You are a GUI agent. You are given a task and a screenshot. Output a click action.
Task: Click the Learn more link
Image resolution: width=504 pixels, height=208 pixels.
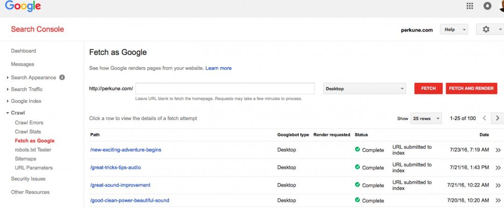[218, 68]
